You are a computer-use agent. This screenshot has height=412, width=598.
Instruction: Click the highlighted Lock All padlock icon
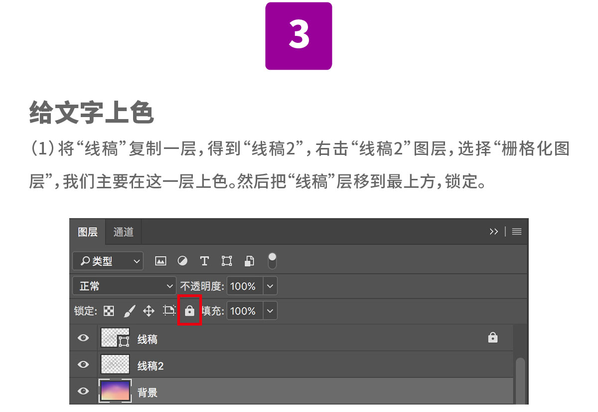tap(189, 310)
